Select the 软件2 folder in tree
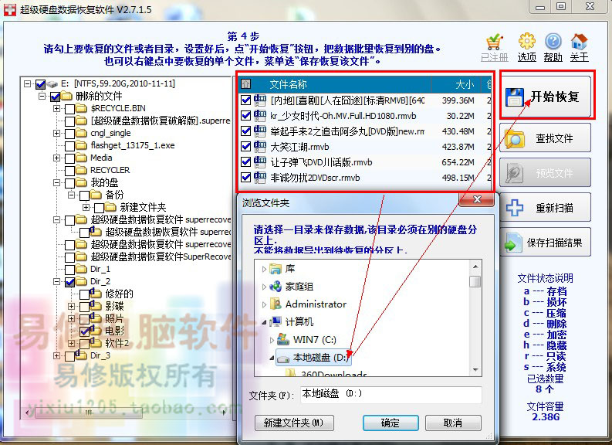This screenshot has height=445, width=612. 117,343
